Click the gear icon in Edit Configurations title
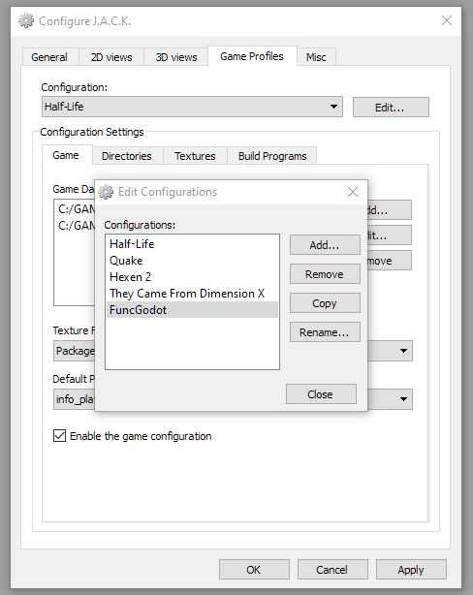This screenshot has width=473, height=595. (x=106, y=192)
